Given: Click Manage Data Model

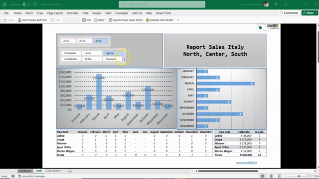Looking at the screenshot, I should (159, 20).
